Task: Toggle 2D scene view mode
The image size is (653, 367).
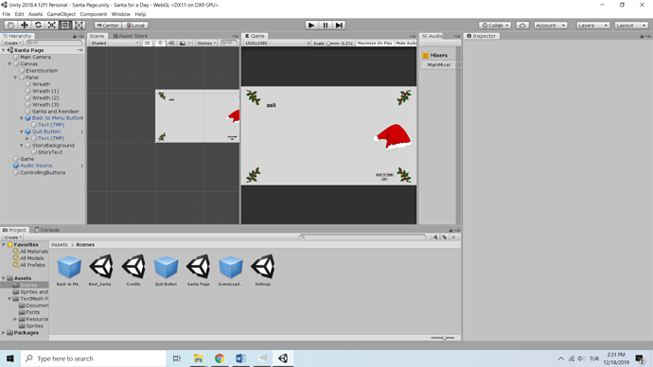Action: tap(147, 43)
